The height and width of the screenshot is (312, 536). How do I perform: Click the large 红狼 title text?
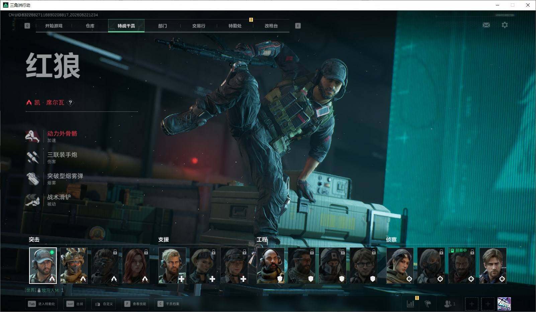[53, 66]
